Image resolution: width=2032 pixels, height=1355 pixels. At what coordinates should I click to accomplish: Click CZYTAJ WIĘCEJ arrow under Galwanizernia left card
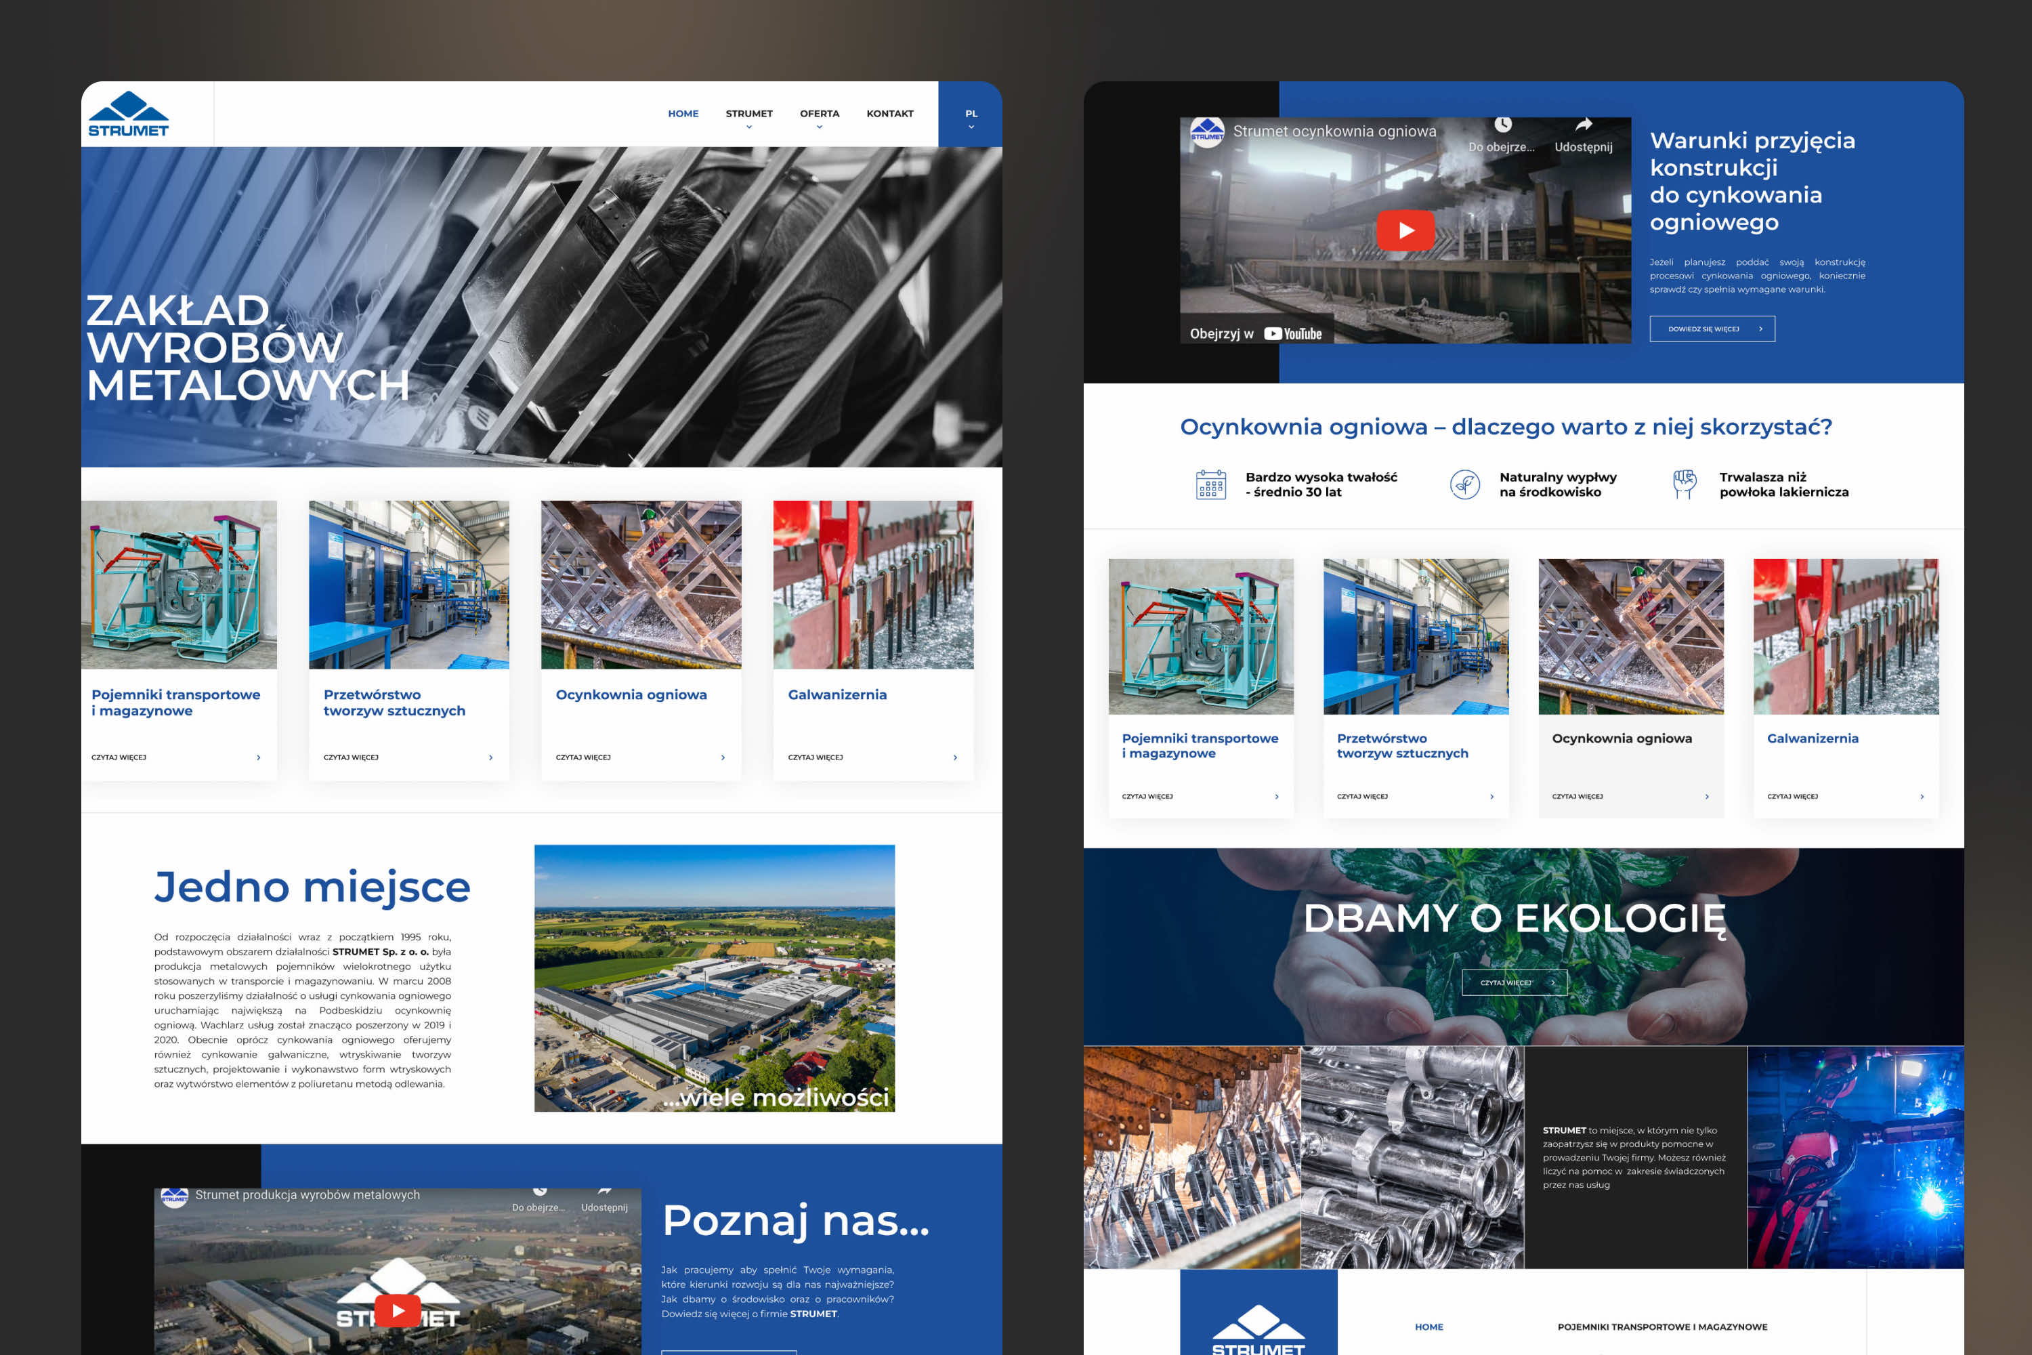pyautogui.click(x=954, y=758)
